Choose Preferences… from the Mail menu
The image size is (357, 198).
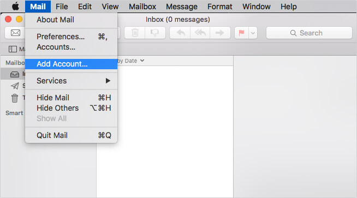tap(72, 37)
